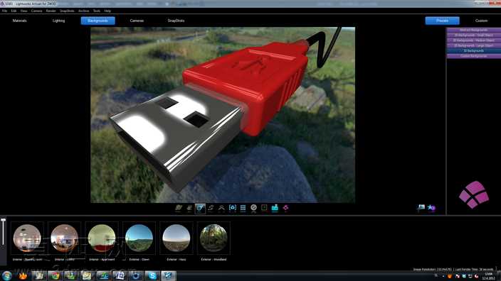Open Chrome from the taskbar
The height and width of the screenshot is (281, 501).
(56, 275)
